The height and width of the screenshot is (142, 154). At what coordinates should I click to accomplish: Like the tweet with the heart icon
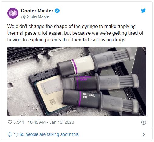[10, 122]
